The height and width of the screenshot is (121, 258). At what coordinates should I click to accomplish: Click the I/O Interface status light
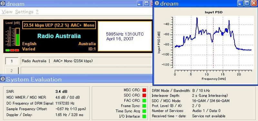click(x=144, y=116)
